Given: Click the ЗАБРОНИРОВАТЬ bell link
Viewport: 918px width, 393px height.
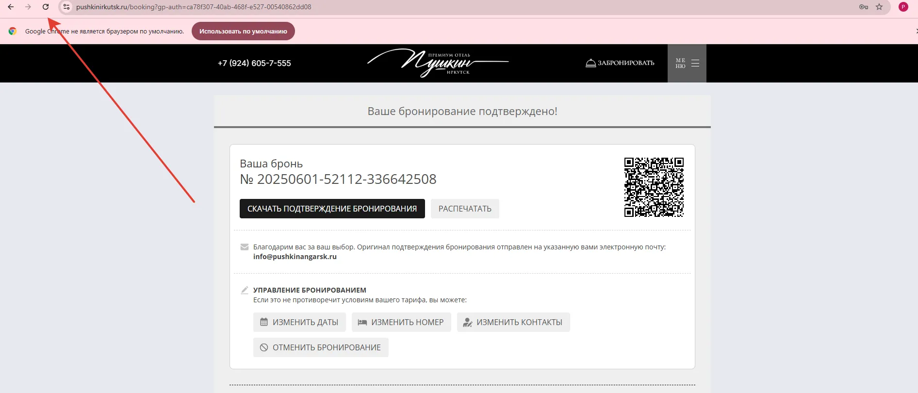Looking at the screenshot, I should [620, 63].
